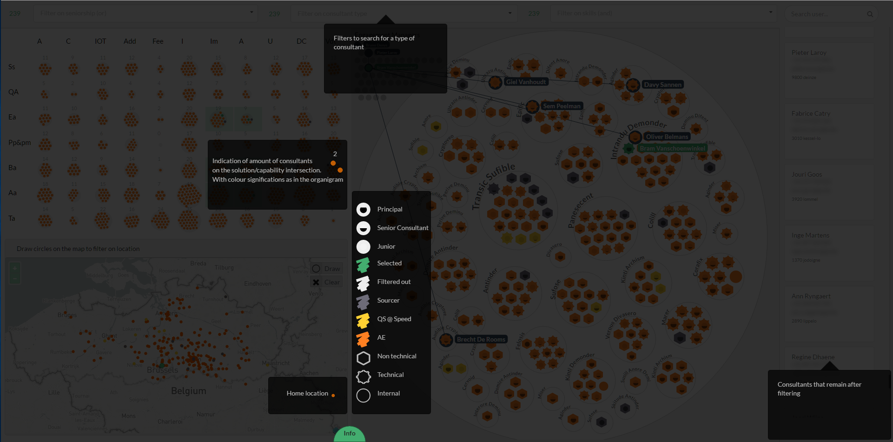This screenshot has width=893, height=442.
Task: Click the Principal legend icon
Action: 363,210
